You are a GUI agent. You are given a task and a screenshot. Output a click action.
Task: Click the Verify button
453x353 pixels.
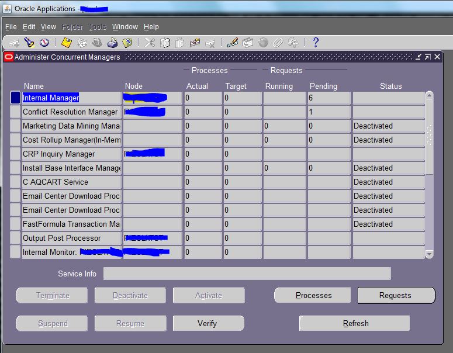pyautogui.click(x=208, y=323)
